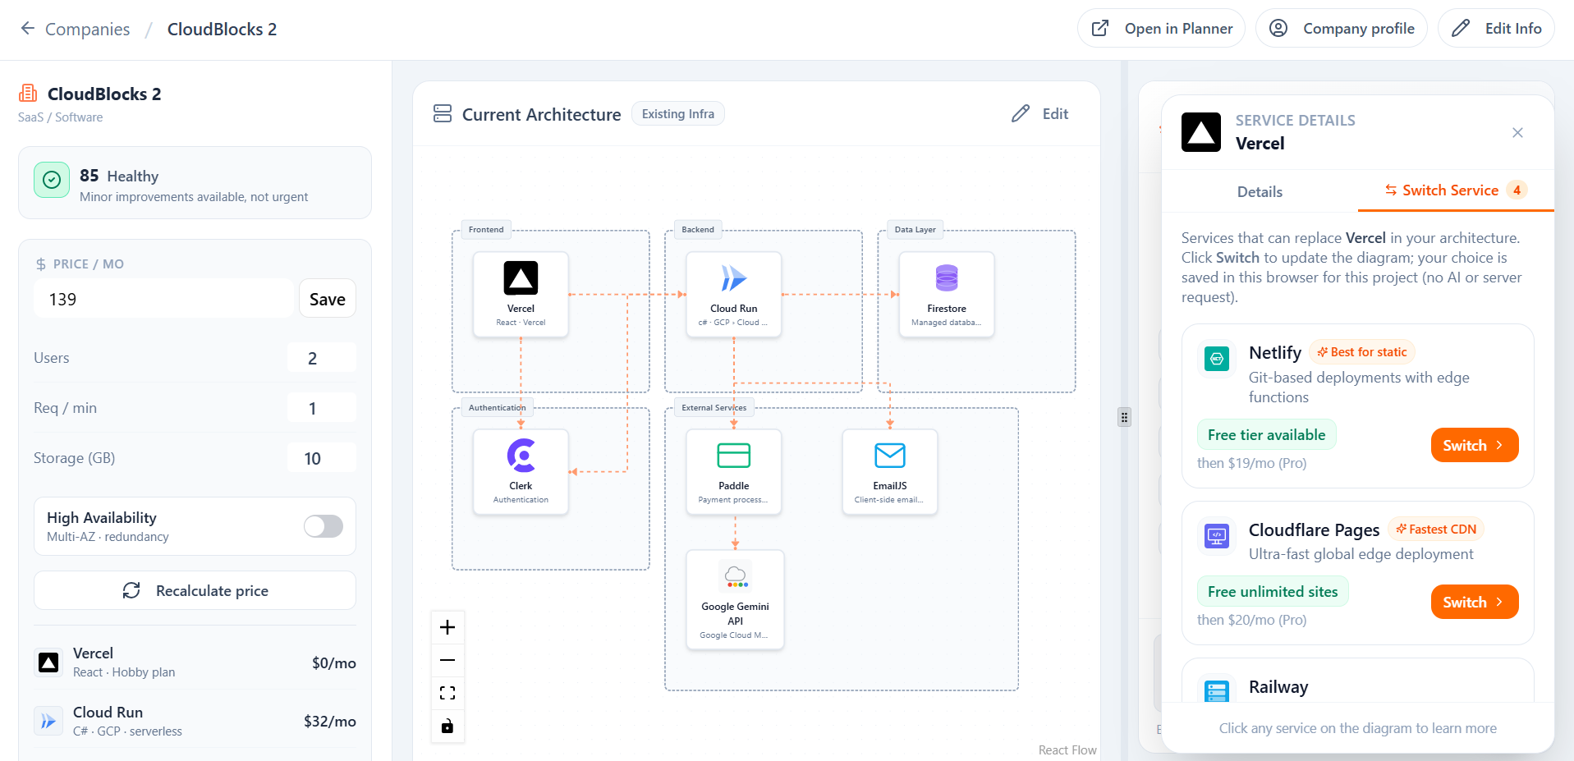Toggle the diagram lock icon
The image size is (1574, 761).
[447, 726]
